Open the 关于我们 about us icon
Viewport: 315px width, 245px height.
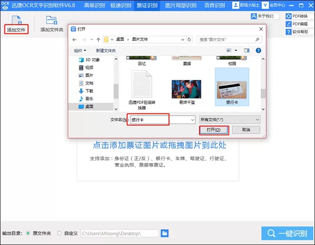[254, 16]
